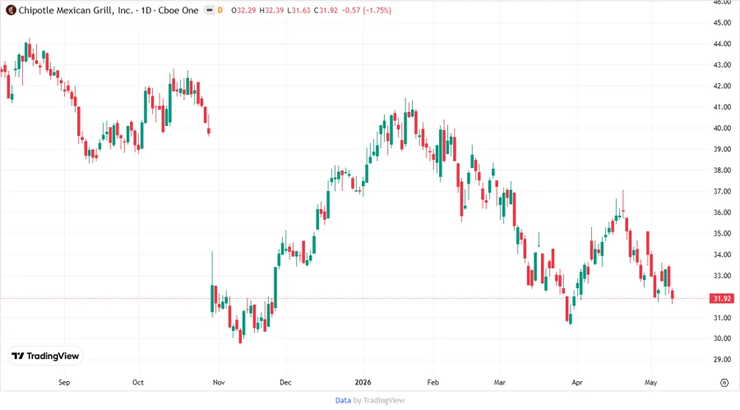Select the close value C31.92
Image resolution: width=740 pixels, height=410 pixels.
[326, 11]
